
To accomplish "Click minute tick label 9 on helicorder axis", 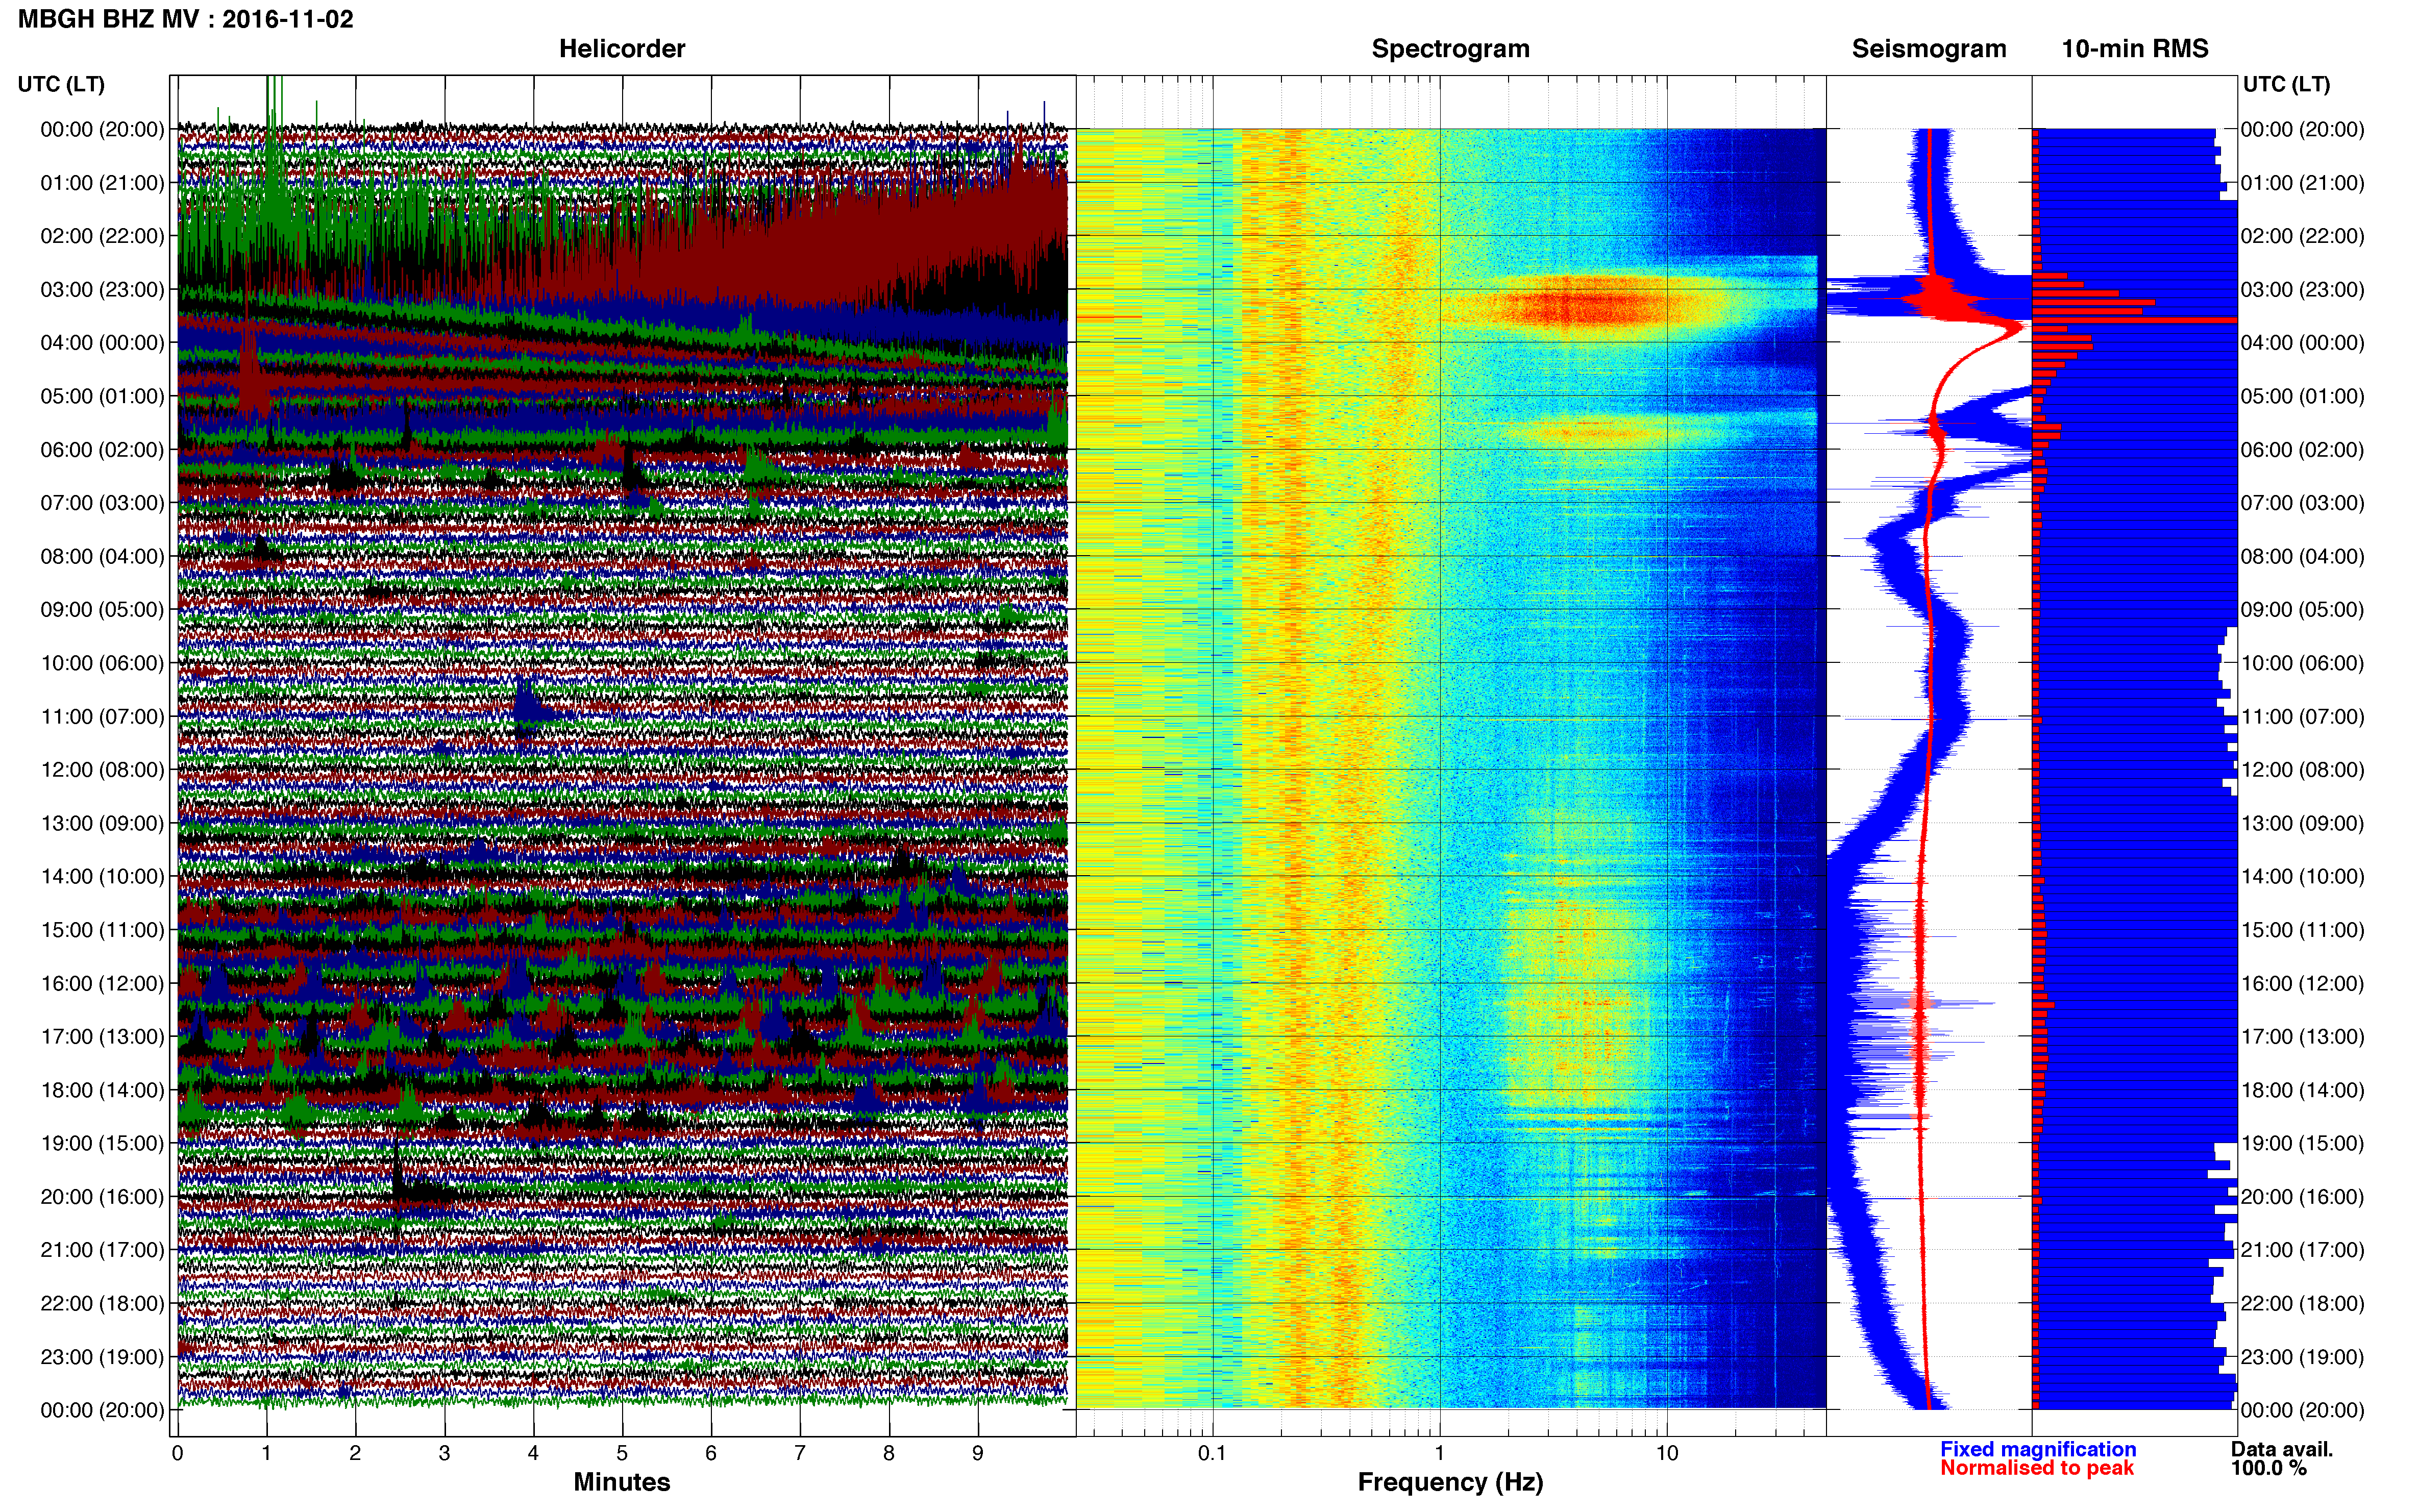I will click(x=978, y=1453).
